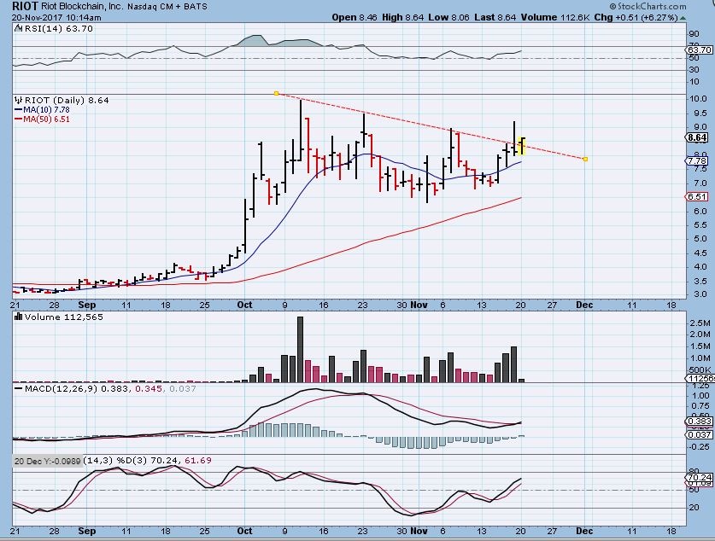Click the 8.64 last-price axis tag
The width and height of the screenshot is (715, 541).
(698, 137)
